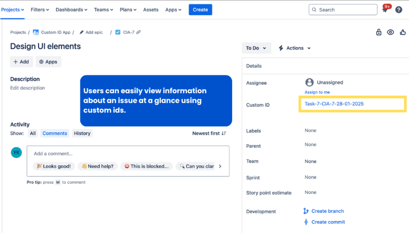Open the To Do status dropdown
Screen dimensions: 409x233
click(x=256, y=48)
